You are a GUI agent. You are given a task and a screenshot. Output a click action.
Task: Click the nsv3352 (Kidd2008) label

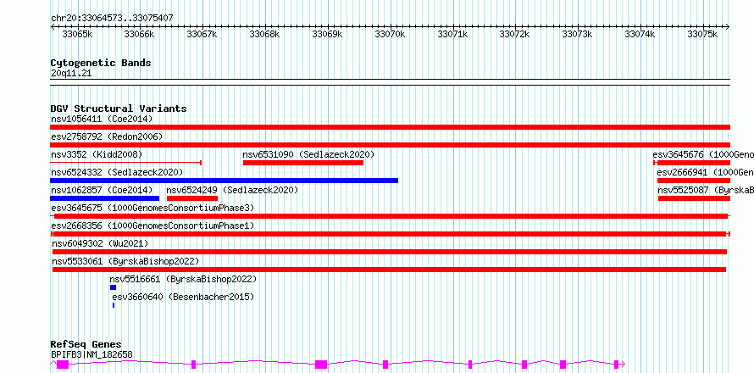pyautogui.click(x=97, y=154)
